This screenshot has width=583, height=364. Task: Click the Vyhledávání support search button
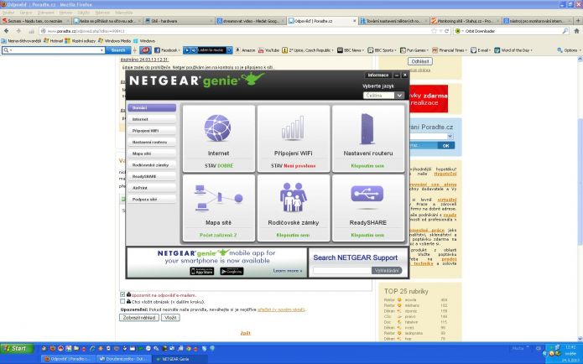pos(387,270)
